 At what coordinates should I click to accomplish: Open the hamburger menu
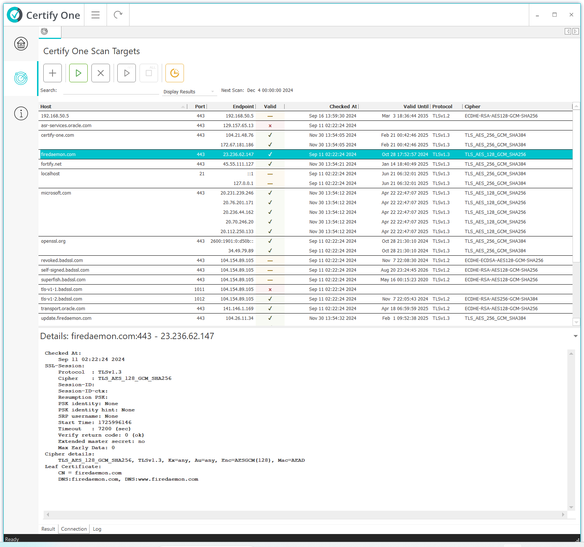coord(95,15)
